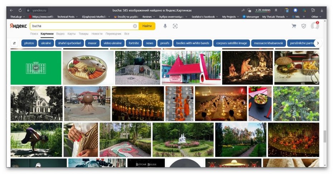
Task: Apply the news suggestion chip
Action: click(150, 43)
